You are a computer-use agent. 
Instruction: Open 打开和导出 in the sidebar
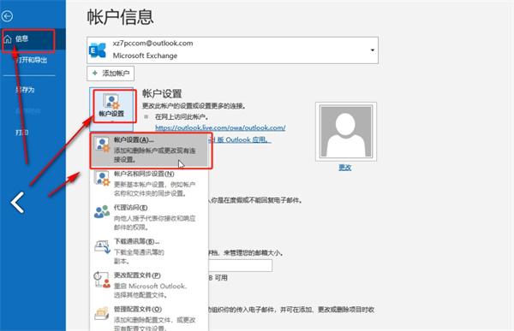pos(32,60)
